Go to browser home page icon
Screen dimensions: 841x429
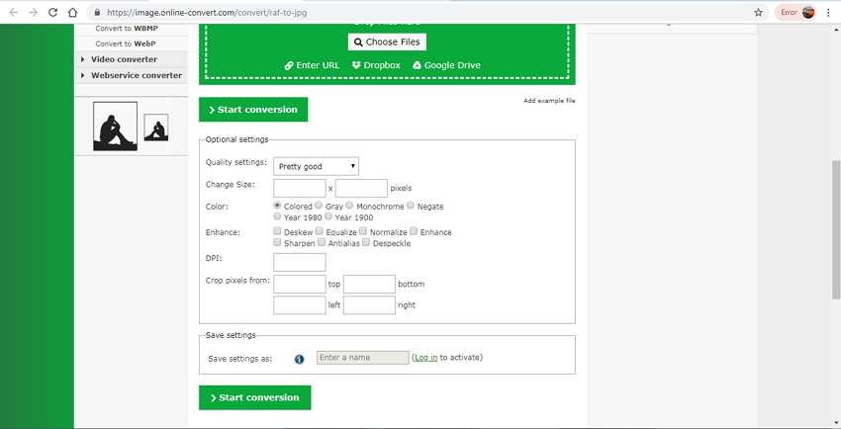point(73,13)
